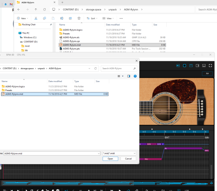Click CONTENT (D:) in dialog breadcrumb
Image resolution: width=217 pixels, height=191 pixels.
[10, 68]
